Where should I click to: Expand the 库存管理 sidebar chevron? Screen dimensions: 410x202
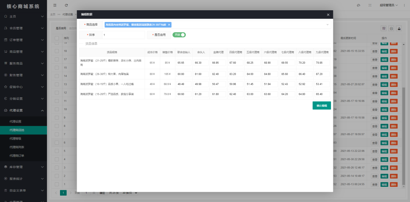click(43, 167)
